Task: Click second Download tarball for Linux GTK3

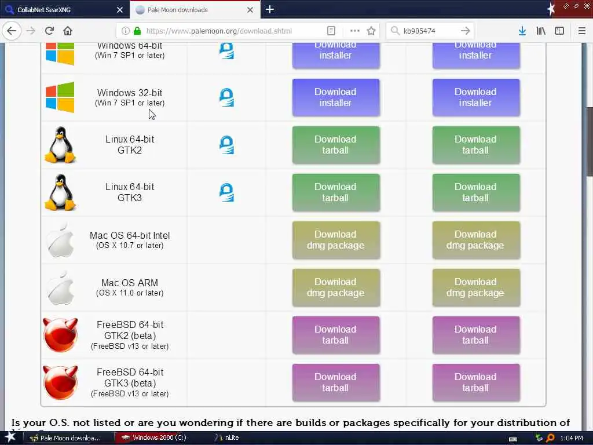Action: pyautogui.click(x=476, y=192)
